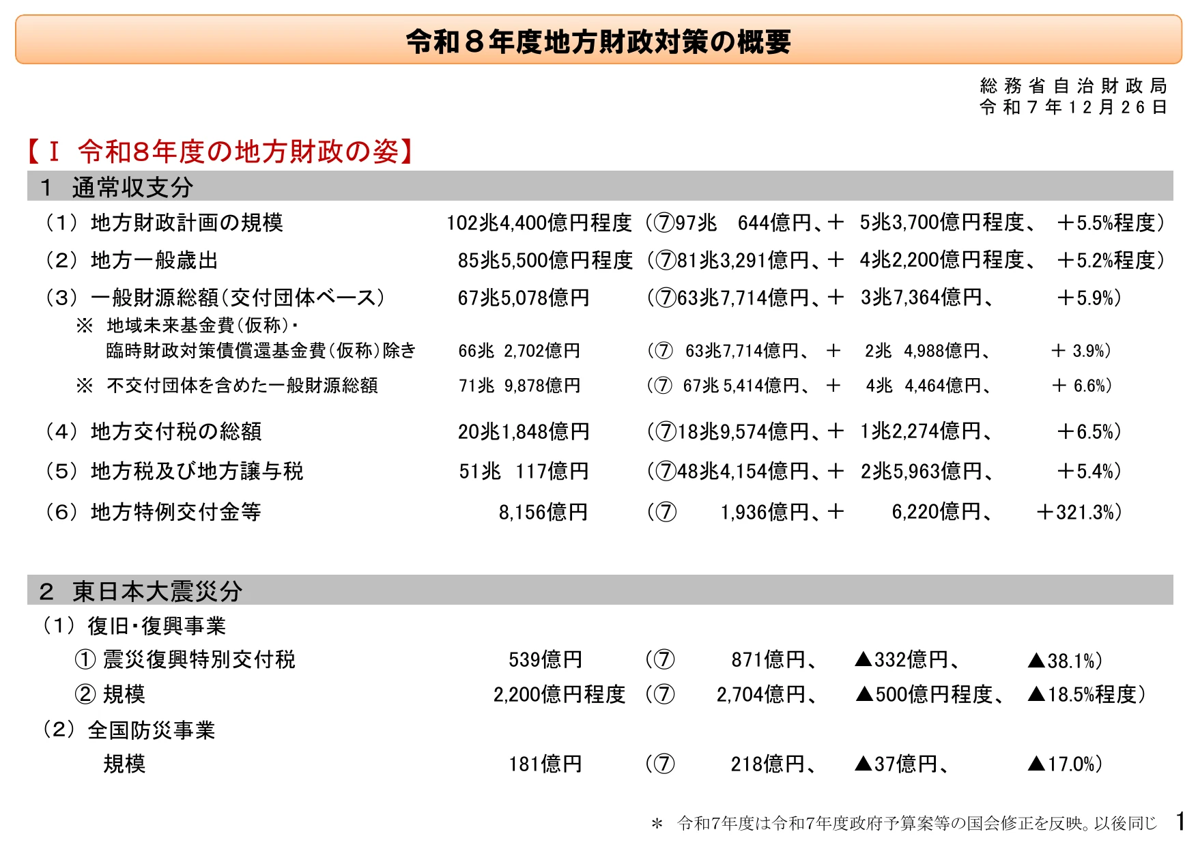Select the red heading Ⅰ 令和8年度の地方財政の姿
Viewport: 1198px width, 847px height.
[x=220, y=151]
